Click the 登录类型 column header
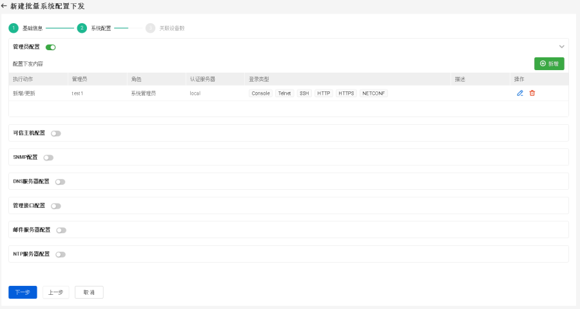Image resolution: width=580 pixels, height=309 pixels. coord(259,79)
